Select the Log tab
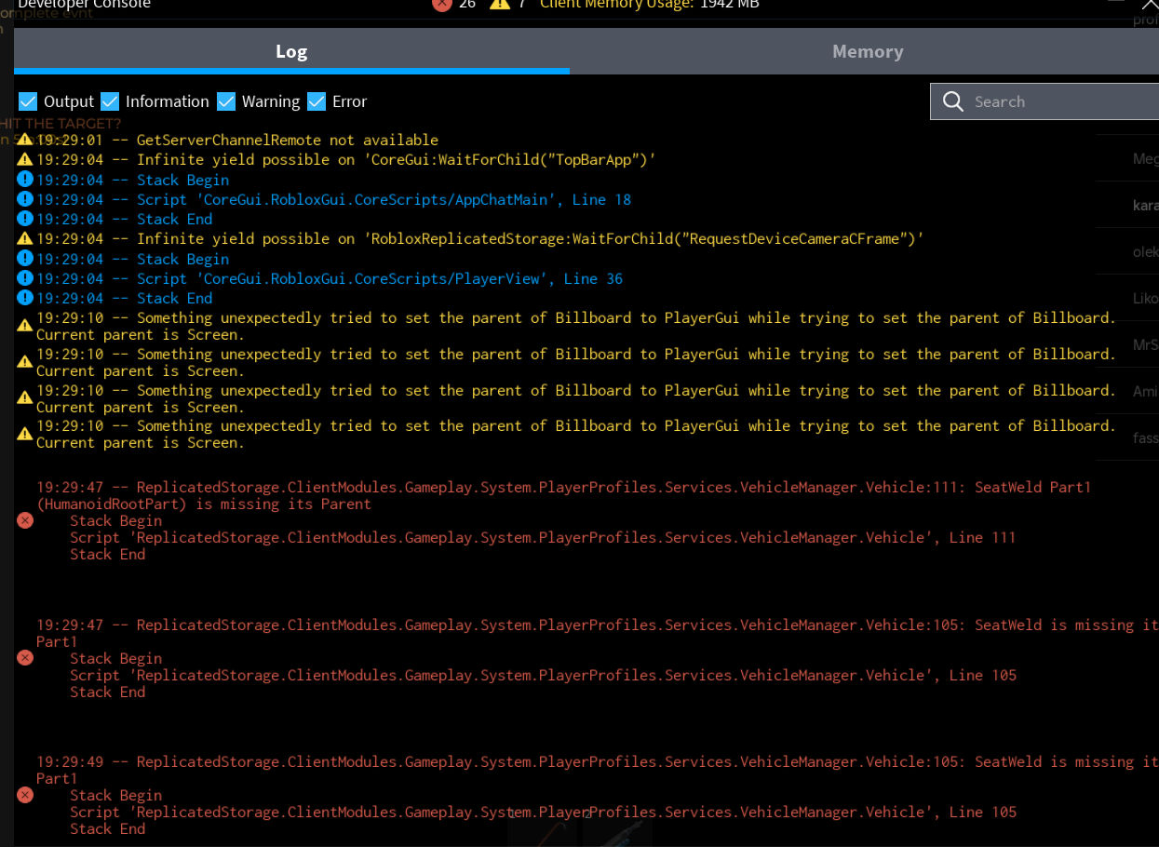Image resolution: width=1159 pixels, height=847 pixels. [291, 52]
